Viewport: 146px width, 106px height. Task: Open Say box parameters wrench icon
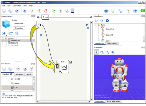point(60,71)
